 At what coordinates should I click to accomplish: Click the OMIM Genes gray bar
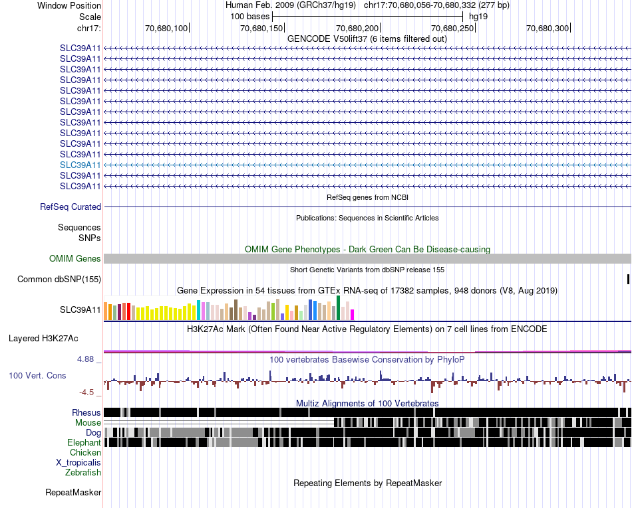pyautogui.click(x=367, y=258)
